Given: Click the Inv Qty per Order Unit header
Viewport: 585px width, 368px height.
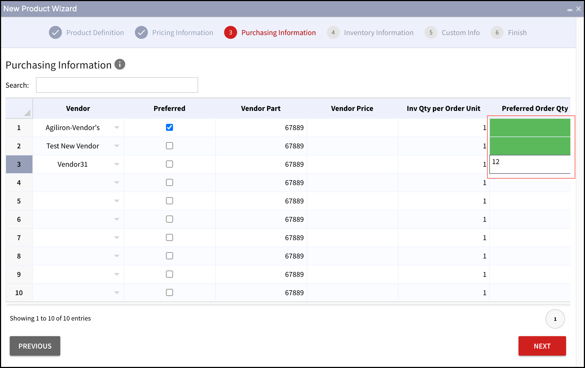Looking at the screenshot, I should (444, 108).
